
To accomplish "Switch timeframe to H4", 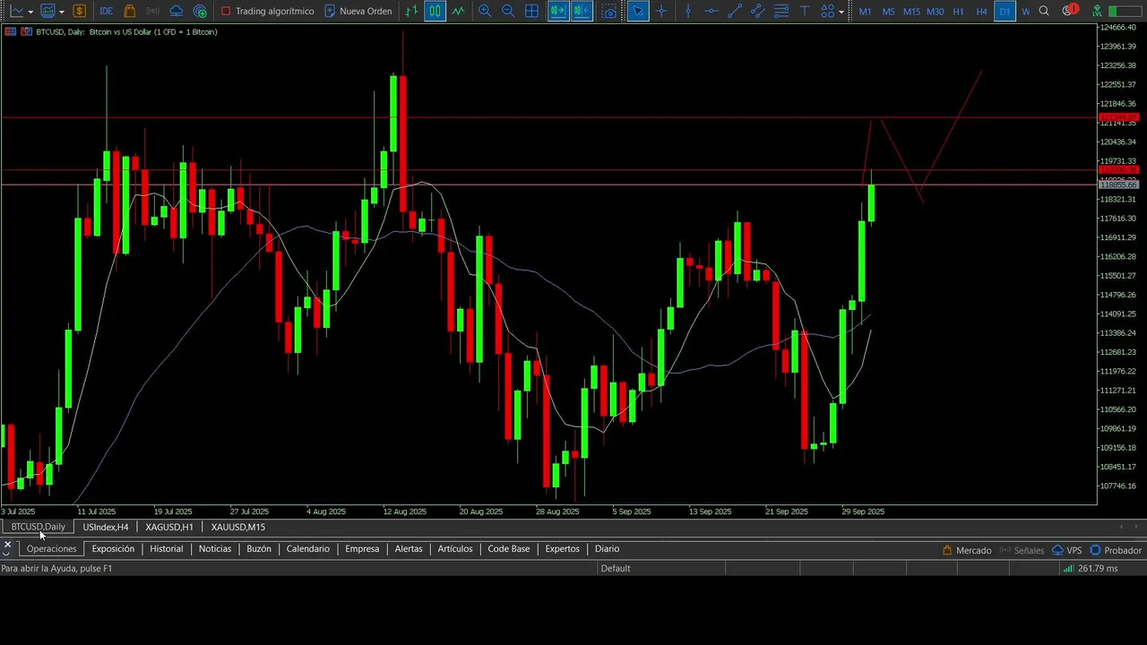I will [981, 11].
